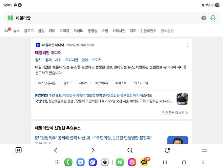The height and width of the screenshot is (168, 223).
Task: Open the 사회 section link
Action: [58, 60]
